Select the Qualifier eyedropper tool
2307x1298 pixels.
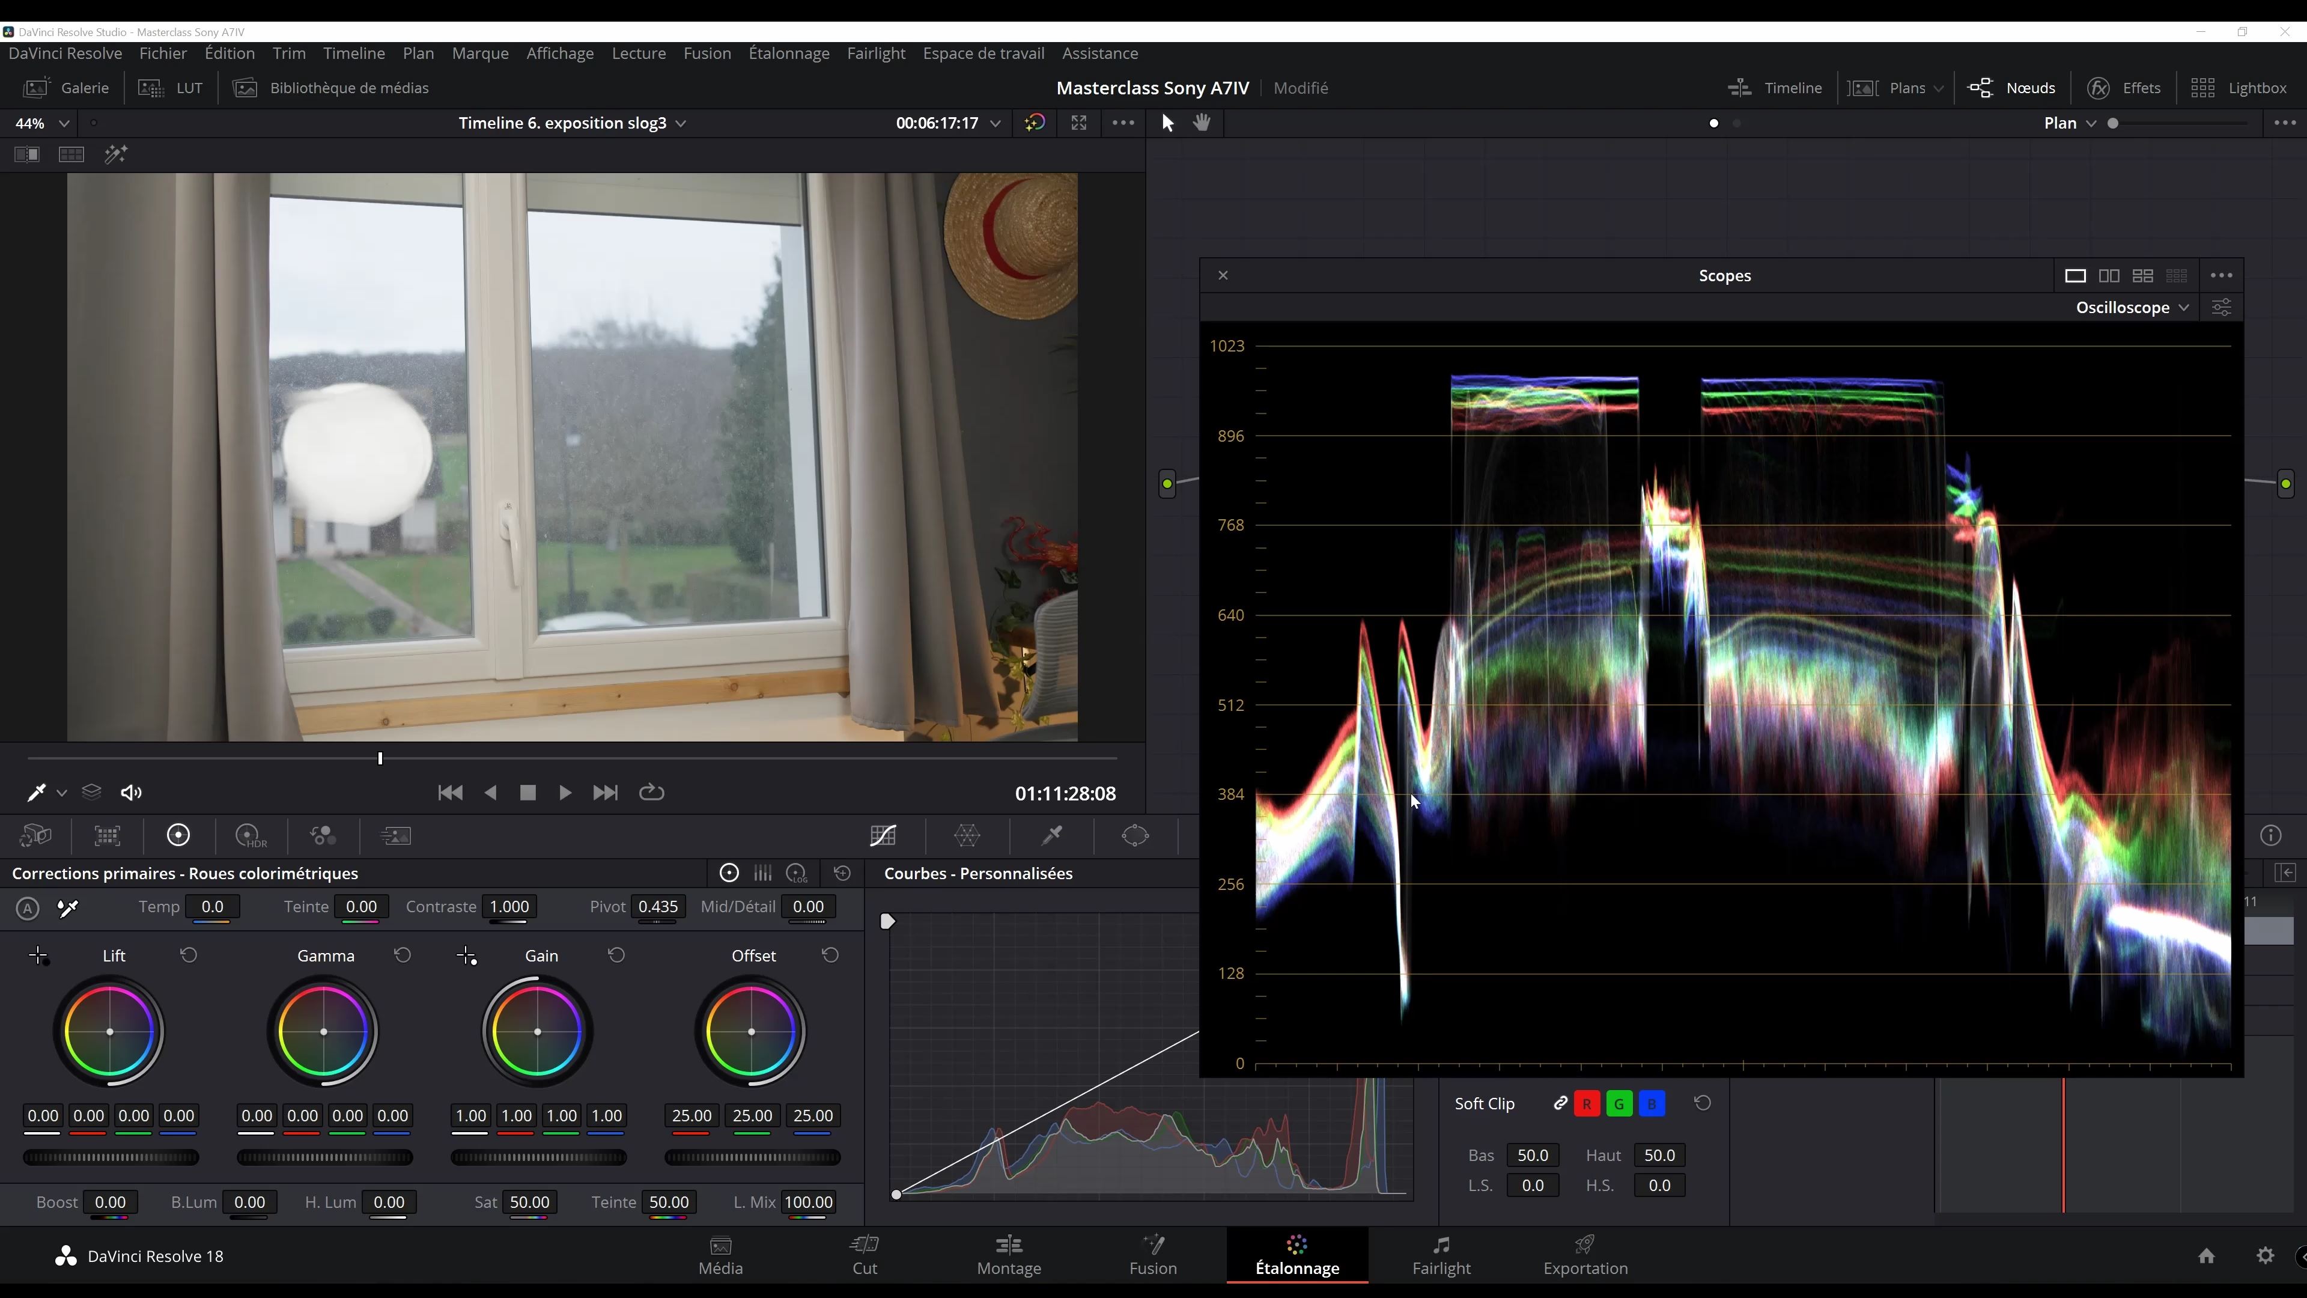coord(1053,836)
